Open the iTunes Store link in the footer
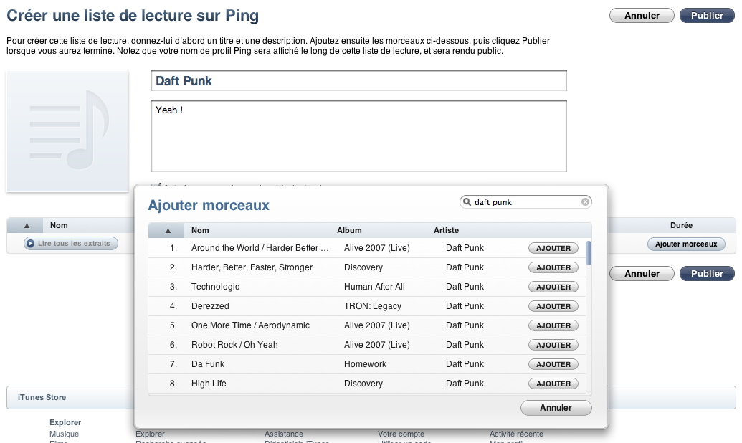Viewport: 742px width, 443px height. coord(42,398)
